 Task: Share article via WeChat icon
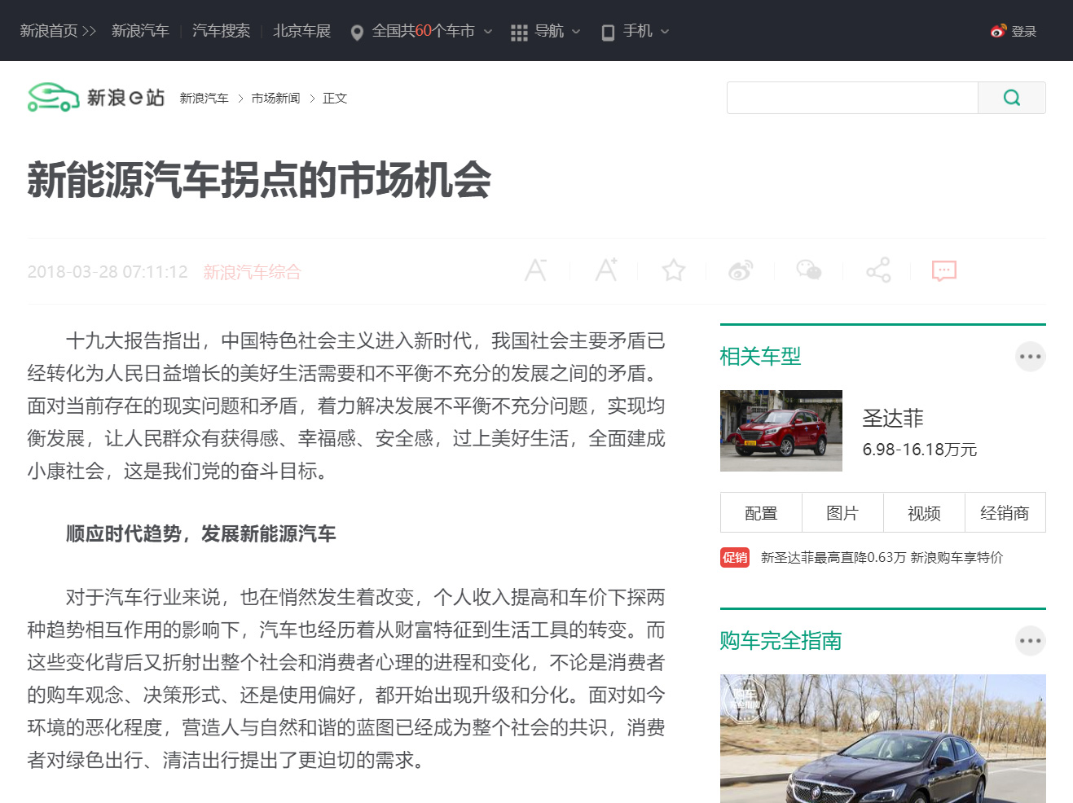[x=808, y=270]
